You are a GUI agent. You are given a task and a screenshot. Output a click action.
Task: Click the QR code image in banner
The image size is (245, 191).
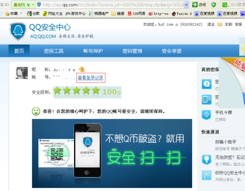point(57,154)
